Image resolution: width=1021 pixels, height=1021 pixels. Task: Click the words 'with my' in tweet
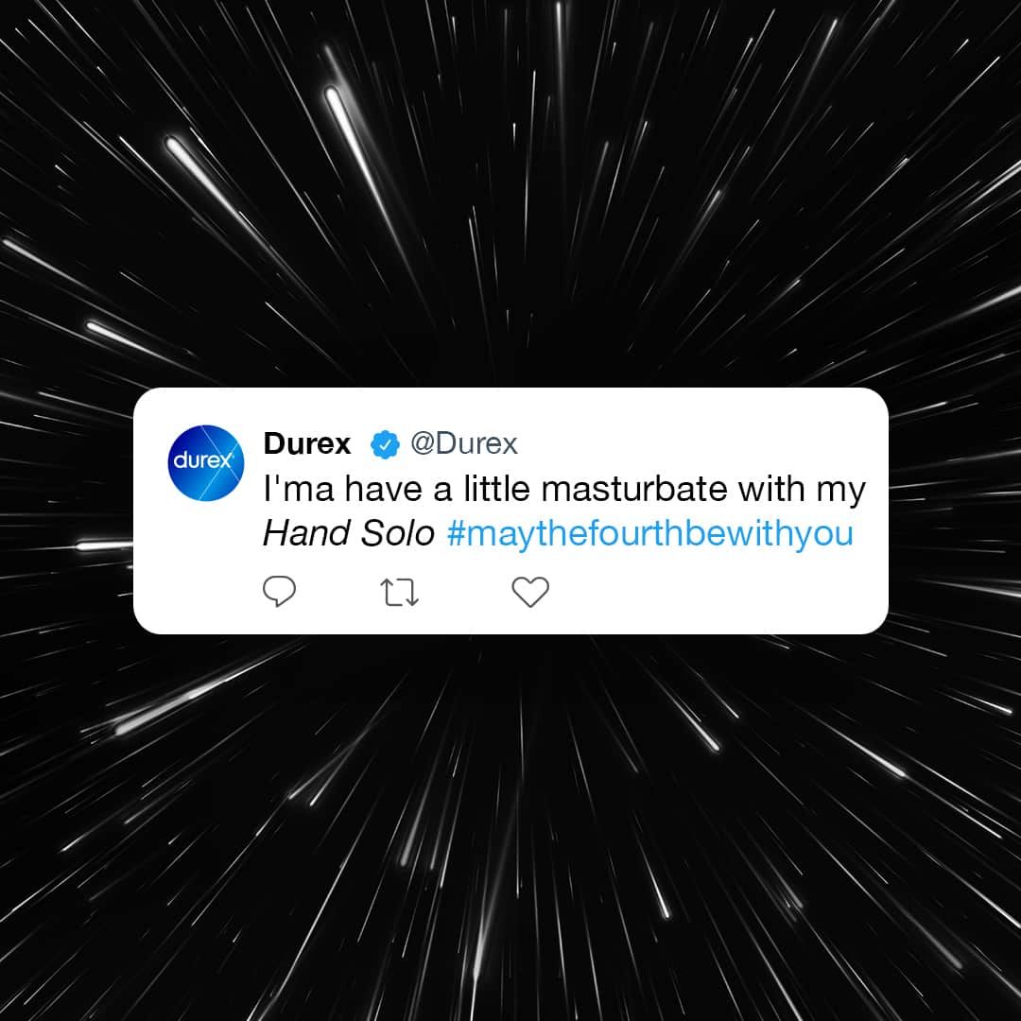coord(802,491)
